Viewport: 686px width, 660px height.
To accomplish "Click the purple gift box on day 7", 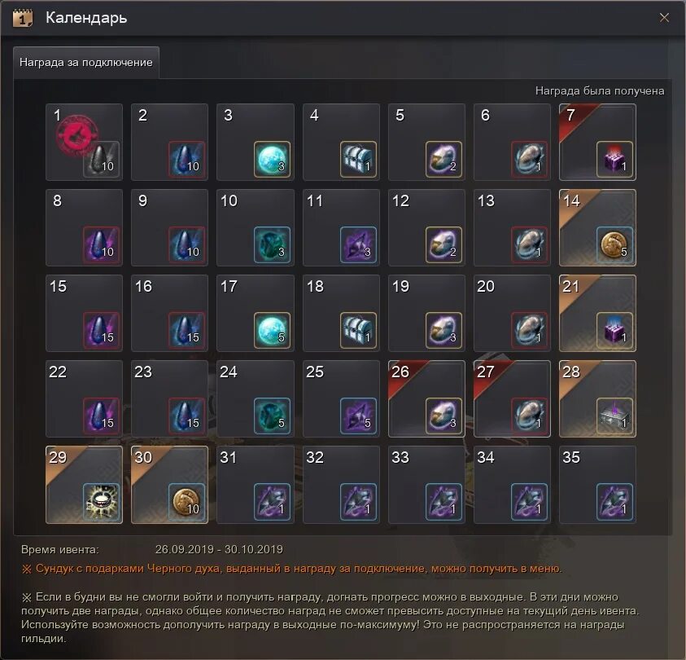I will pos(614,159).
